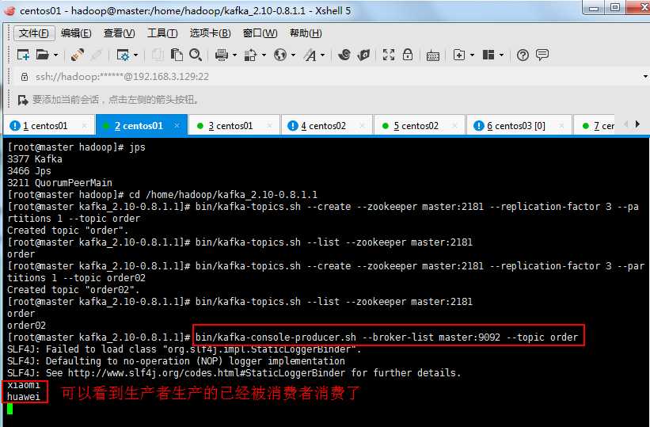Image resolution: width=650 pixels, height=427 pixels.
Task: Expand the Font dropdown arrow
Action: [322, 55]
